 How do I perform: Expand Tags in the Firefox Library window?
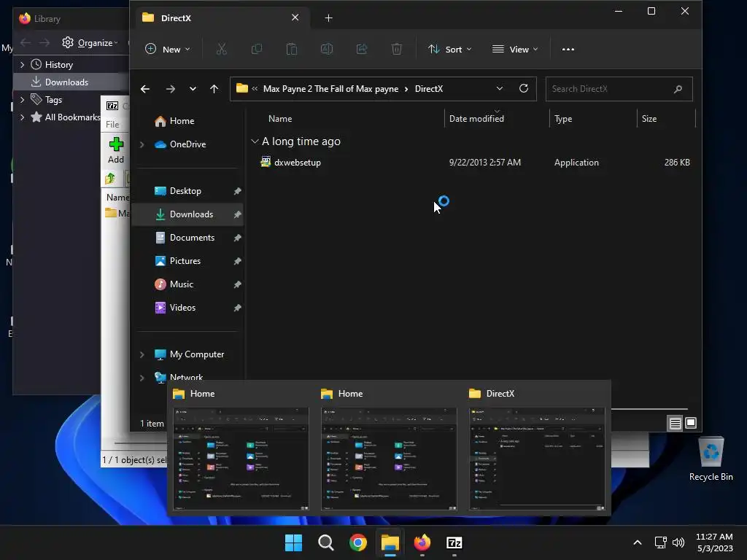(23, 99)
